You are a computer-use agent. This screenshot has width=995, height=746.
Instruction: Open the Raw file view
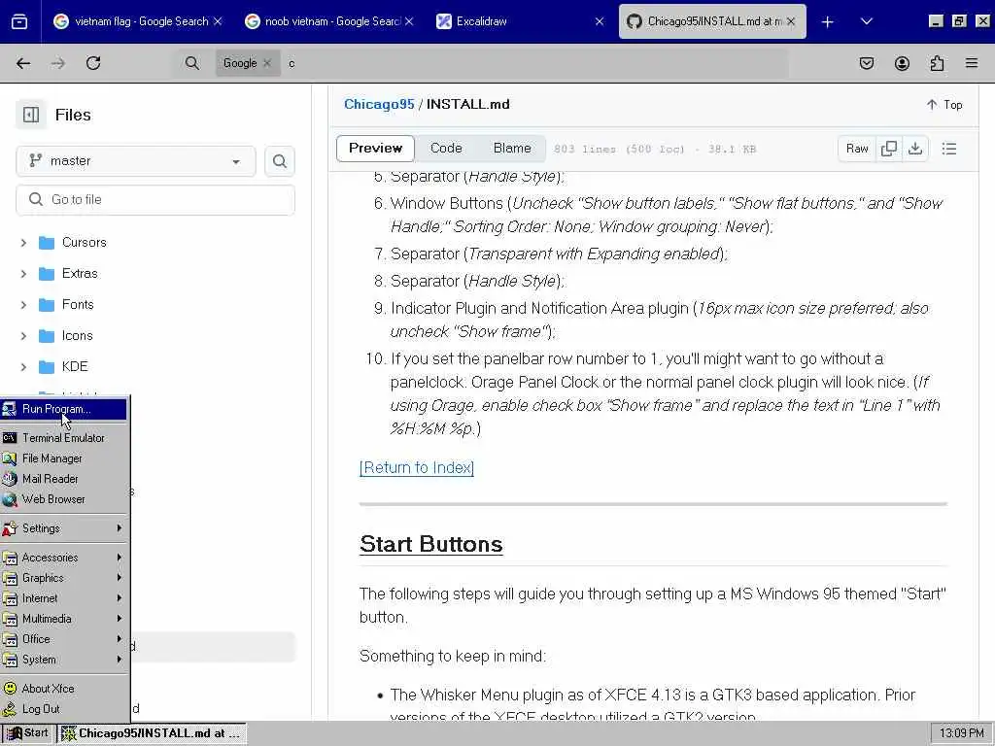click(857, 149)
